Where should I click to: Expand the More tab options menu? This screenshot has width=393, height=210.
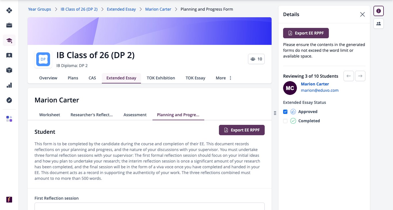coord(224,78)
